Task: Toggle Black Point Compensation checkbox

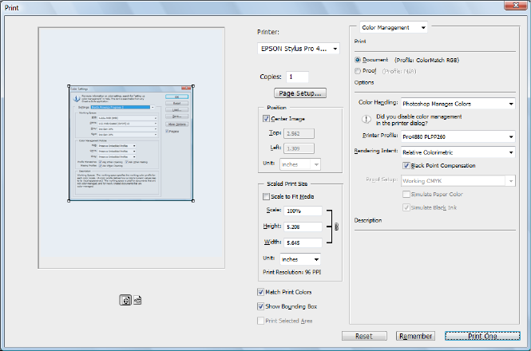Action: click(406, 166)
